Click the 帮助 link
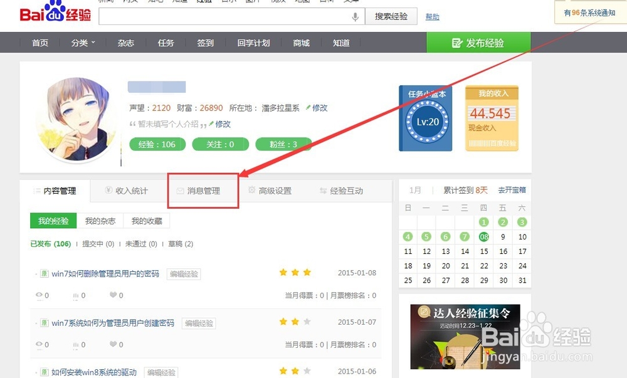 [x=432, y=17]
